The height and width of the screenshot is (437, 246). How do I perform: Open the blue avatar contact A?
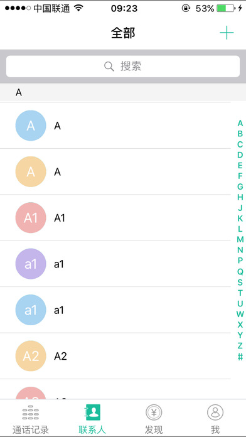pyautogui.click(x=31, y=126)
